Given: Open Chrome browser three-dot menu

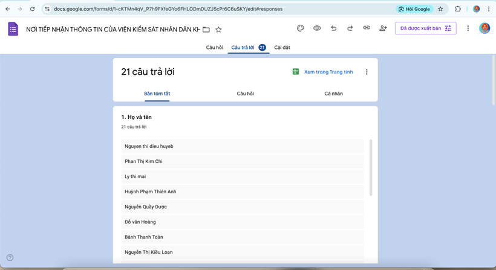Looking at the screenshot, I should coord(489,9).
